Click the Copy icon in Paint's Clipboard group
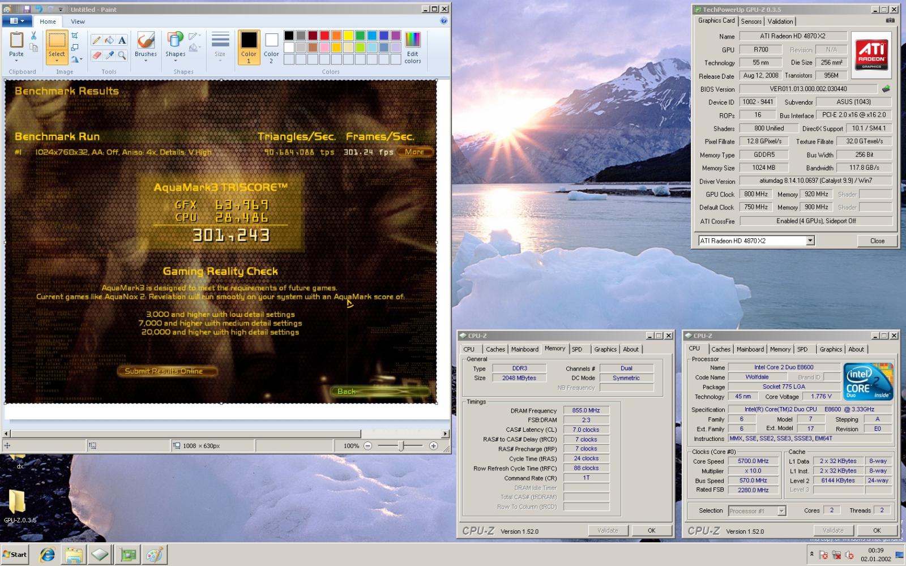This screenshot has width=906, height=566. coord(34,48)
